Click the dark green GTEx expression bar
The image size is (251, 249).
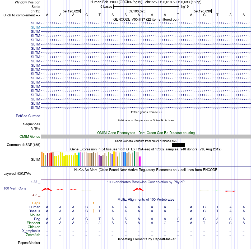pos(134,159)
